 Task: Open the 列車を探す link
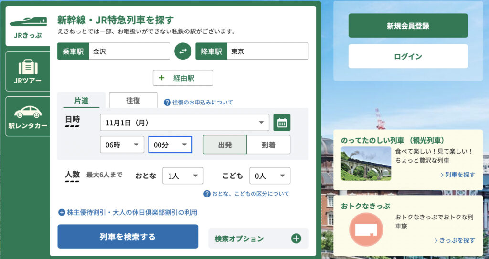click(x=458, y=175)
